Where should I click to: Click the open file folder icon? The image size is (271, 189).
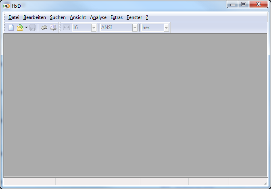coord(20,27)
